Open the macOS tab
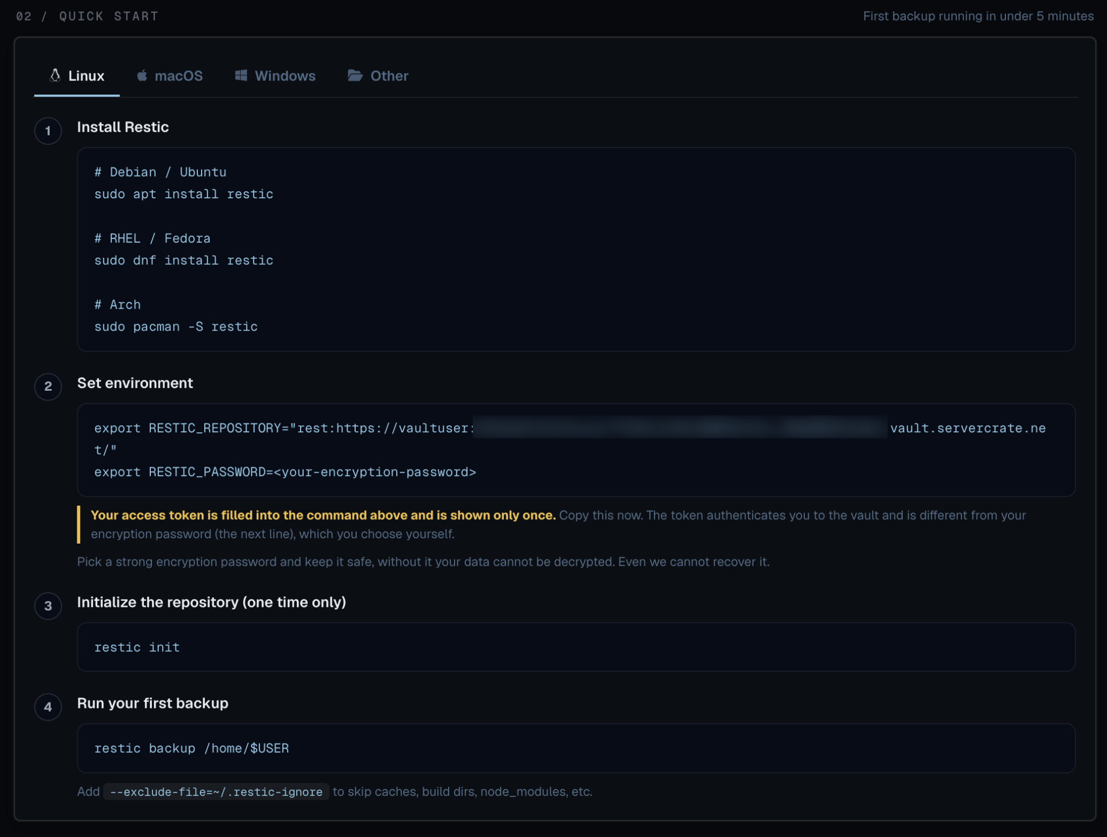Viewport: 1107px width, 837px height. [x=170, y=76]
